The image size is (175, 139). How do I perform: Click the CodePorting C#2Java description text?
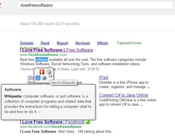pos(128,102)
